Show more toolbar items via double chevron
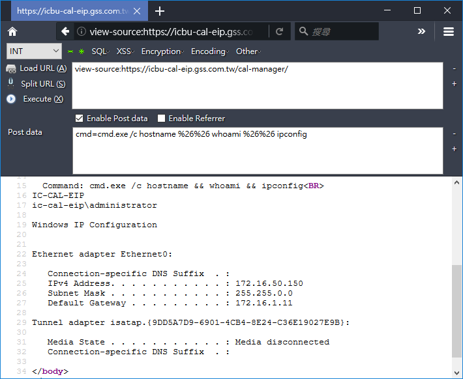Image resolution: width=463 pixels, height=379 pixels. coord(421,31)
